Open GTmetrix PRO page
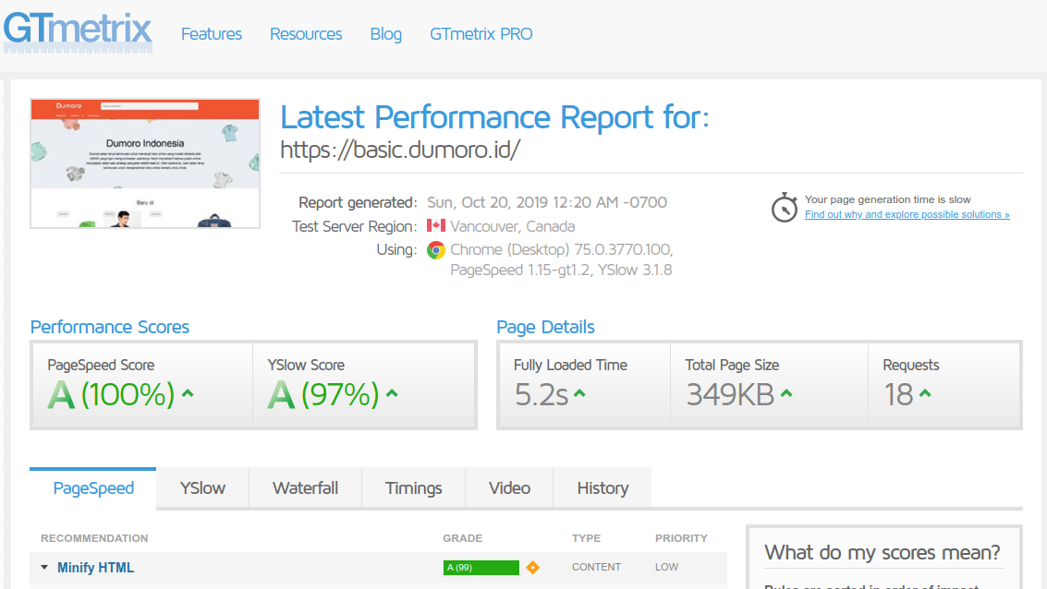 point(481,34)
